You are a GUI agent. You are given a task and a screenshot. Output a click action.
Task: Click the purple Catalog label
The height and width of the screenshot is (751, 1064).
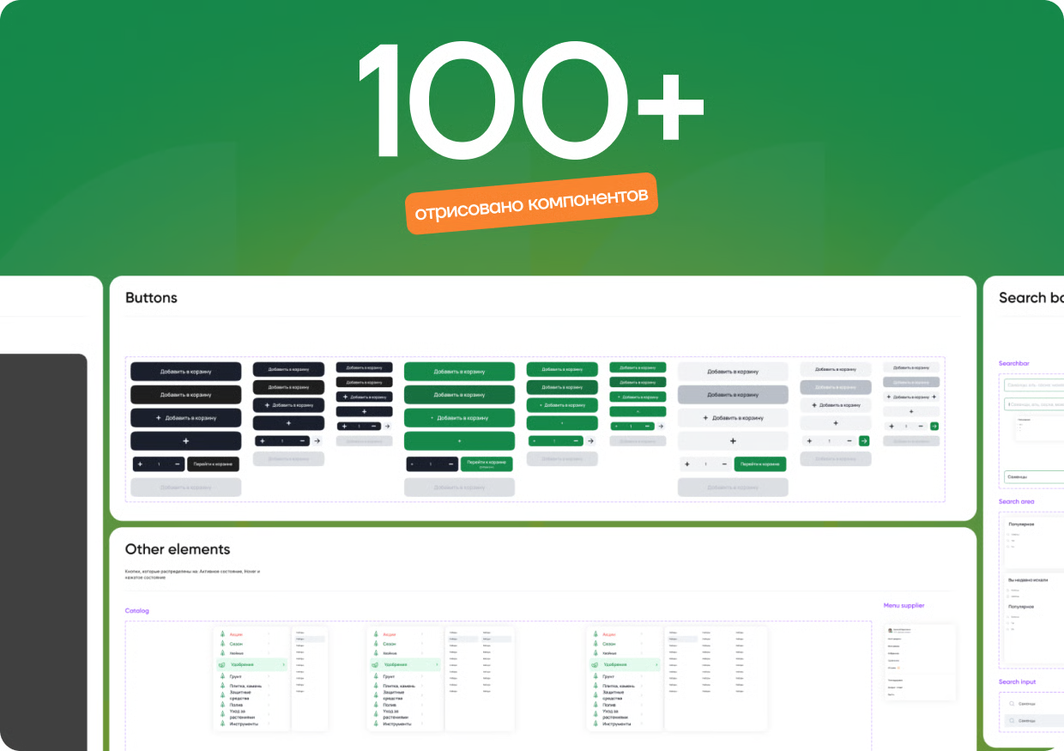(x=137, y=611)
